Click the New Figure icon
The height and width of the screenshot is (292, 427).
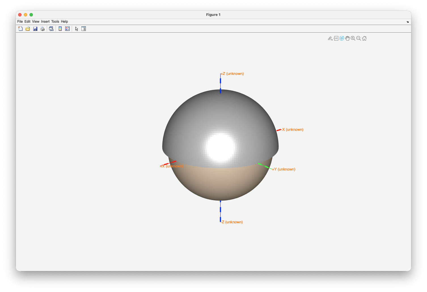tap(20, 29)
